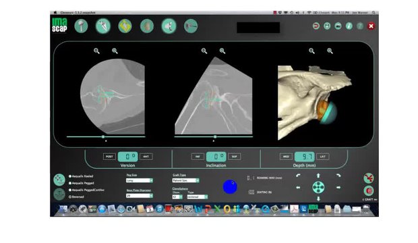Click the blue glenosphere circle preview
This screenshot has height=243, width=418.
click(230, 187)
